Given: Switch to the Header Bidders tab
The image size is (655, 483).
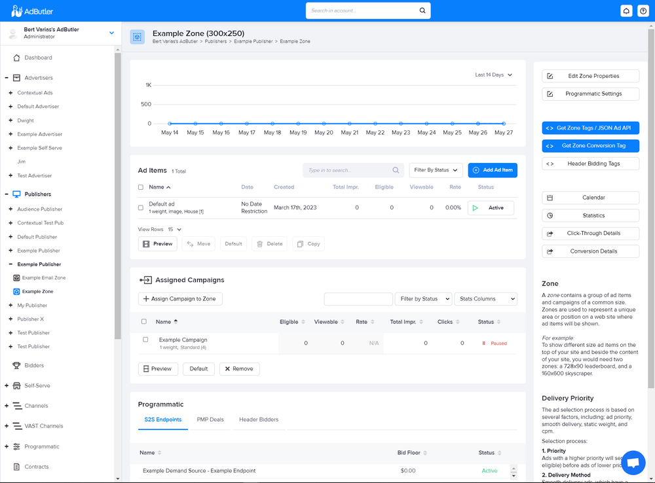Looking at the screenshot, I should click(259, 420).
